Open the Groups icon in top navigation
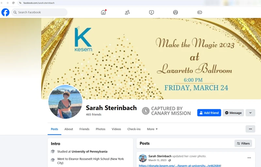 [x=176, y=12]
